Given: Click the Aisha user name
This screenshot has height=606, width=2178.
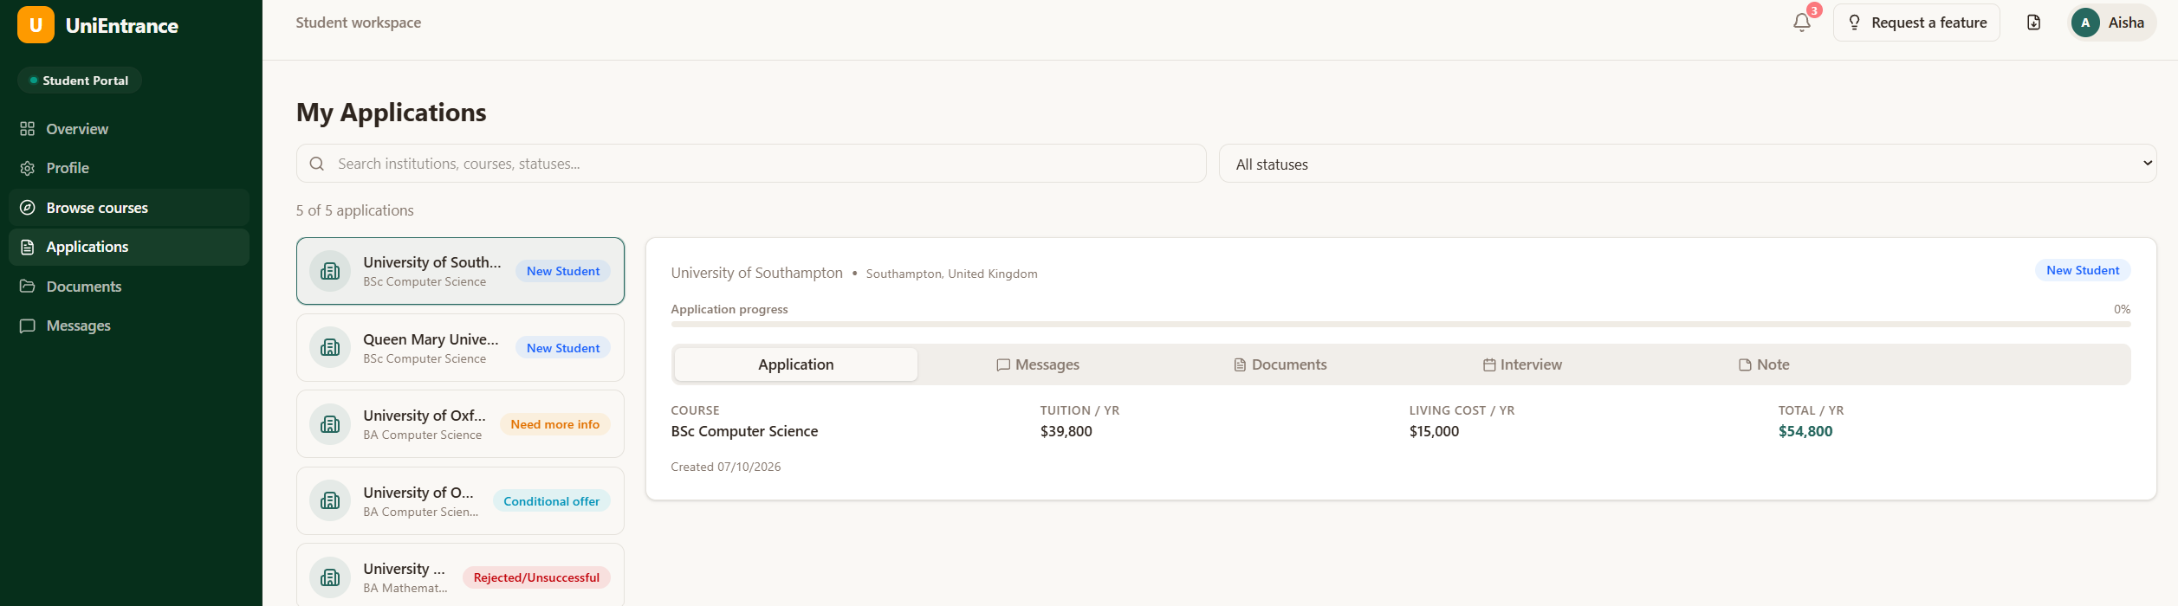Looking at the screenshot, I should pyautogui.click(x=2126, y=23).
